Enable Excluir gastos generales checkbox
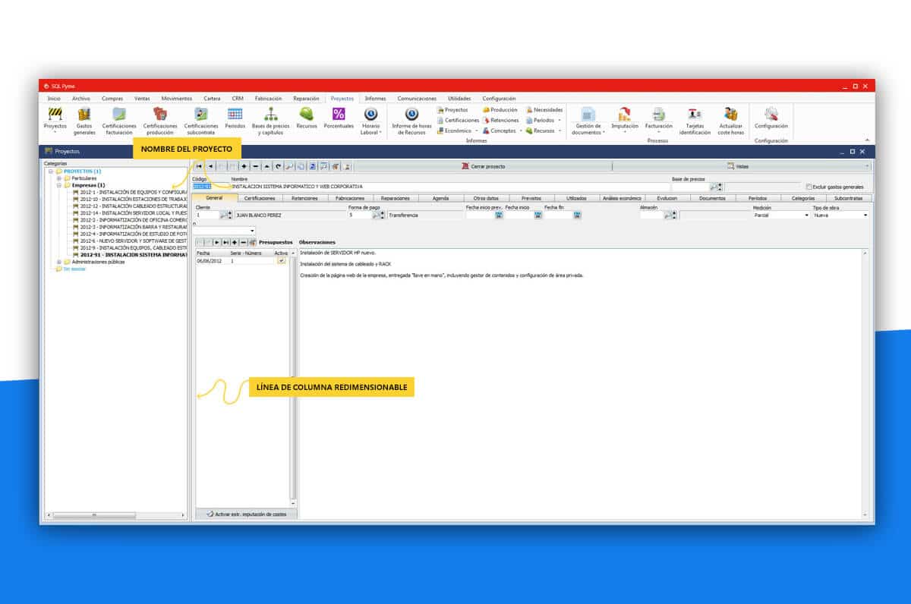Image resolution: width=911 pixels, height=604 pixels. click(x=809, y=187)
